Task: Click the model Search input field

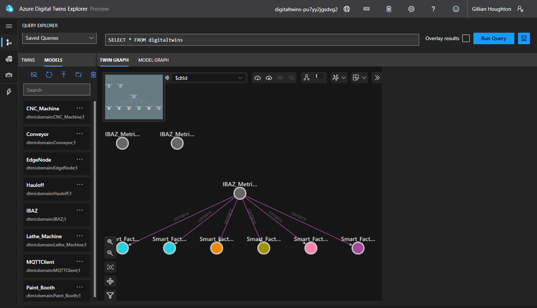Action: [57, 90]
